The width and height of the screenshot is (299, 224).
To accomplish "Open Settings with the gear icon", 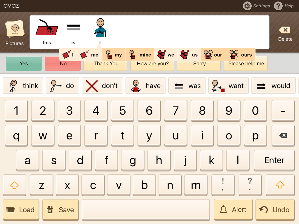I will (x=247, y=6).
